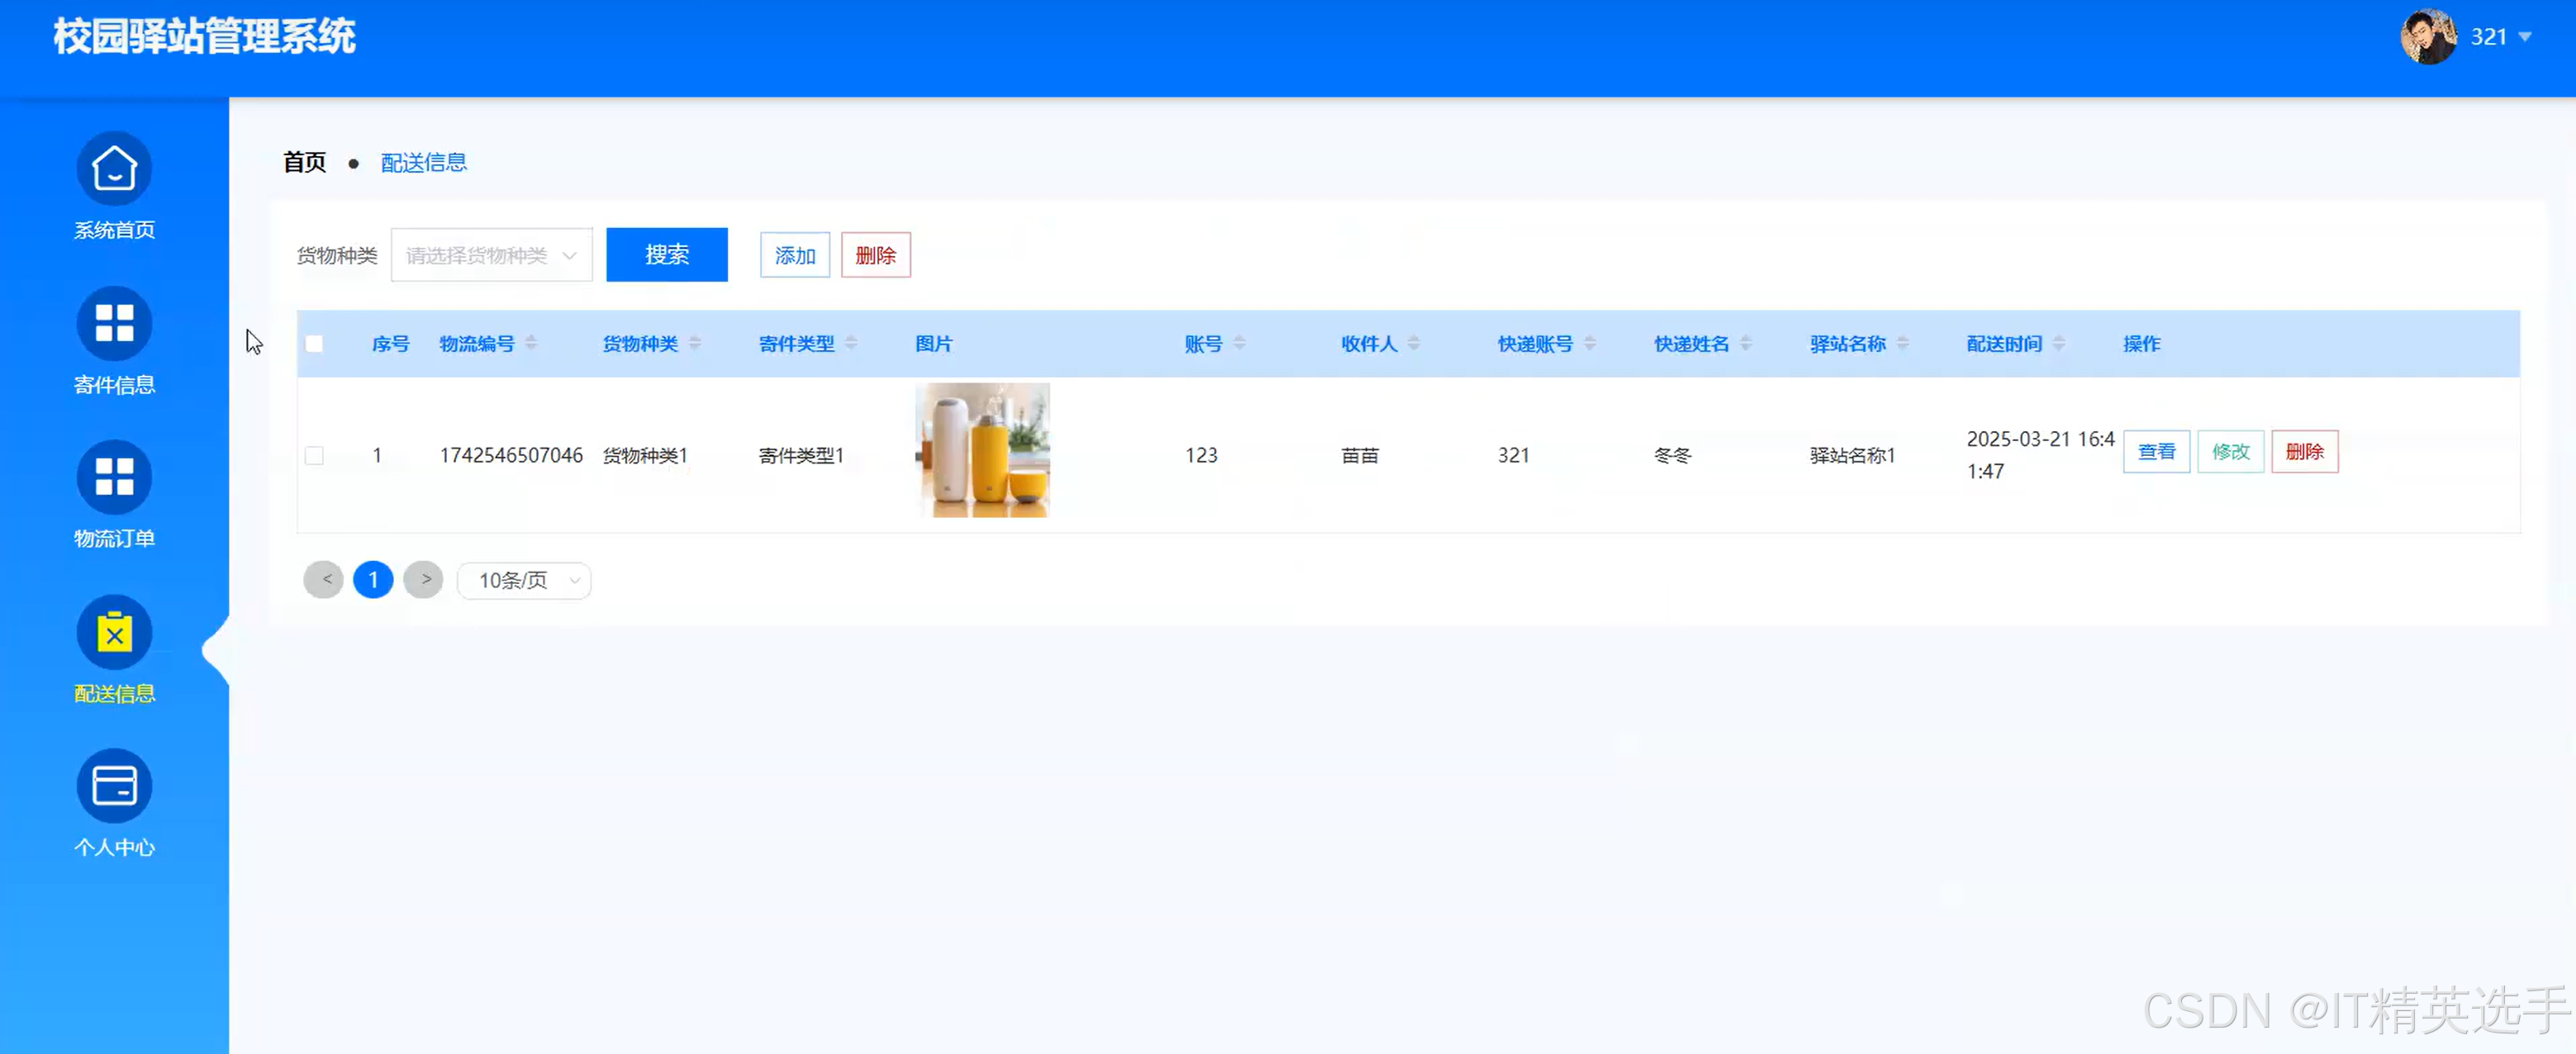
Task: Toggle the select-all header checkbox
Action: tap(314, 344)
